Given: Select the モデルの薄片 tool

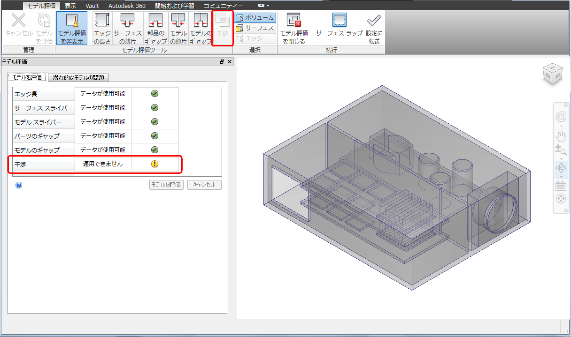Looking at the screenshot, I should pos(178,28).
